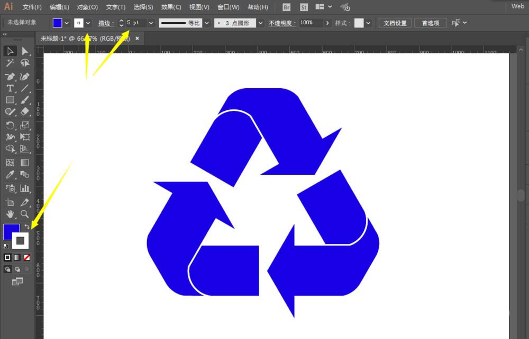Click the 文档设置 button
The height and width of the screenshot is (339, 529).
tap(395, 23)
